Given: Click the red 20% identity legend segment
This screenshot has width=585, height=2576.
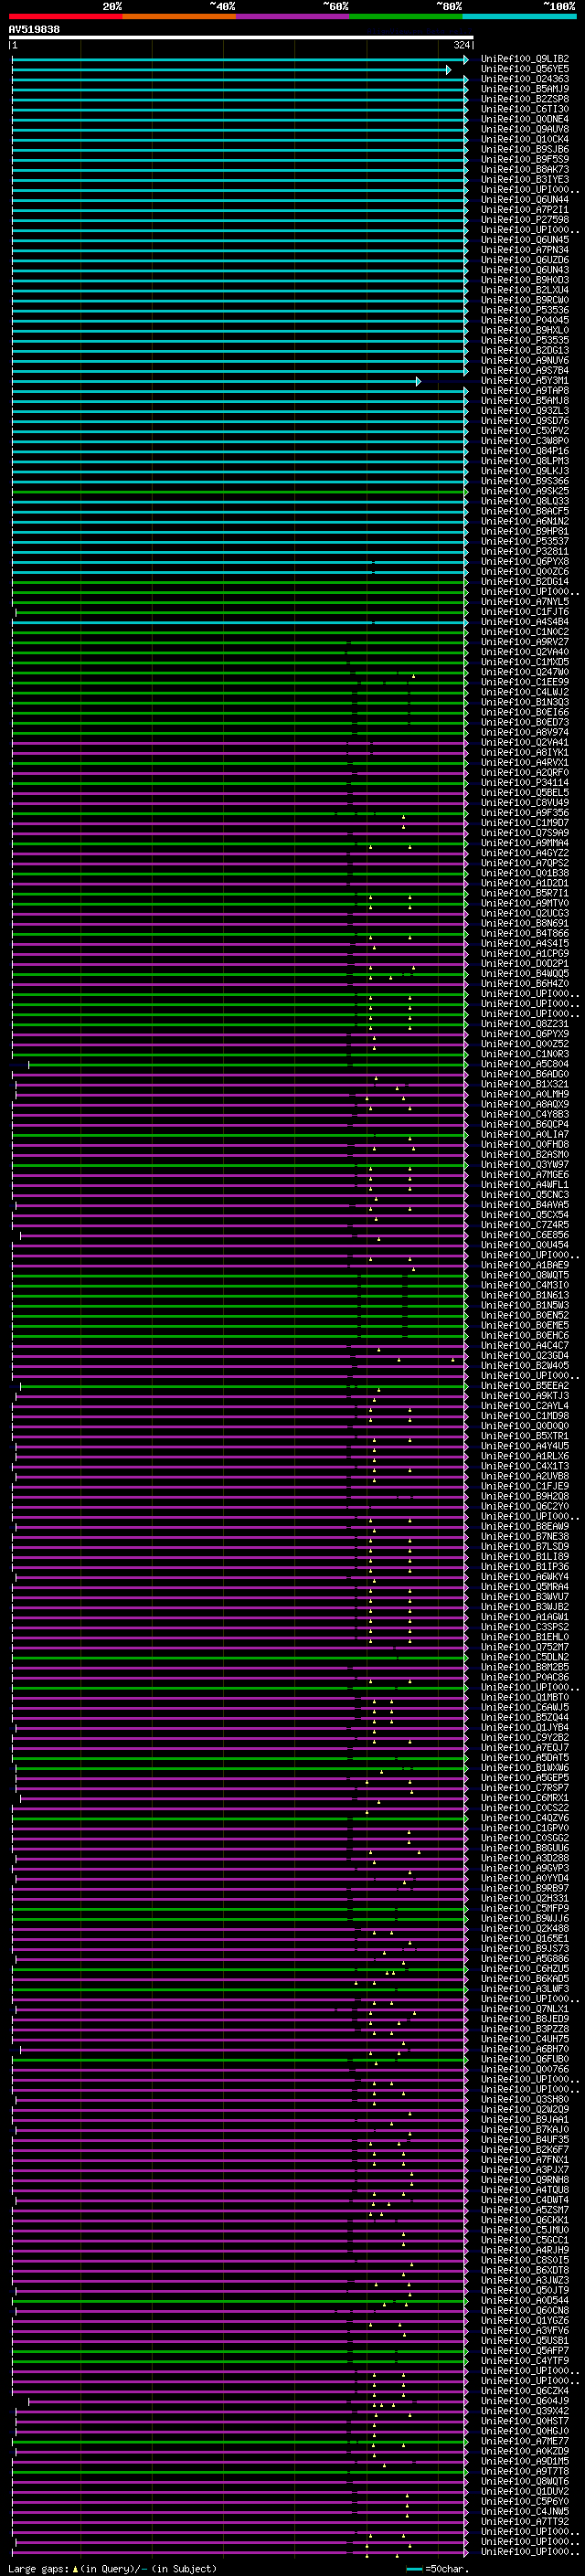Looking at the screenshot, I should pyautogui.click(x=65, y=16).
